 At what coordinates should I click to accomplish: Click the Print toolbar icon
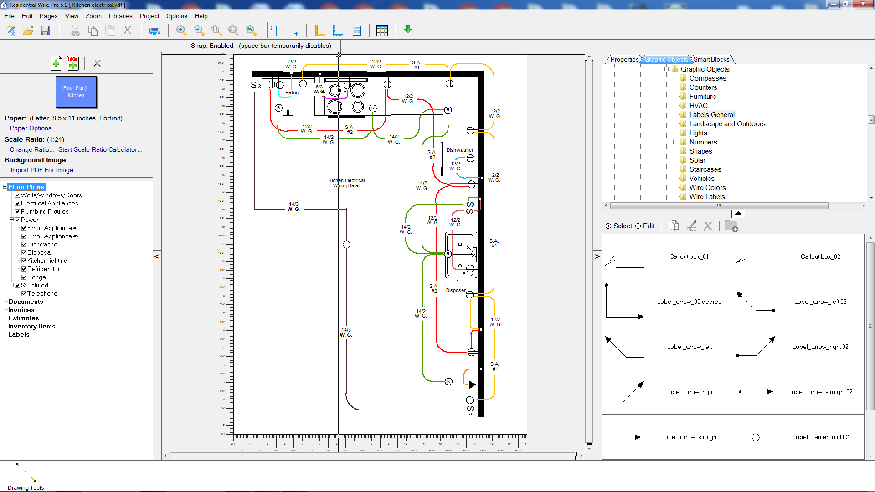tap(154, 31)
